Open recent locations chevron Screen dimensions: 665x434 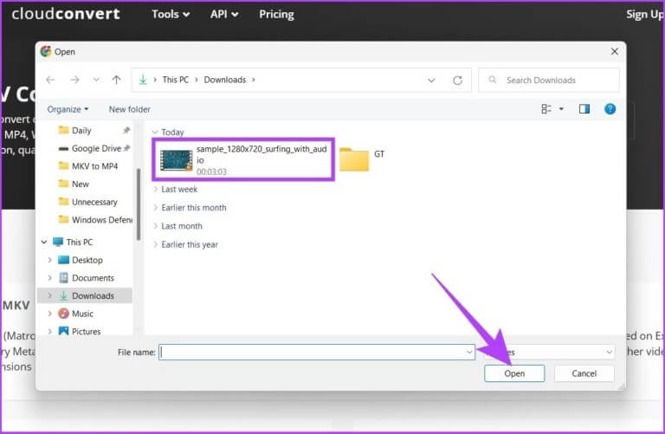tap(96, 80)
